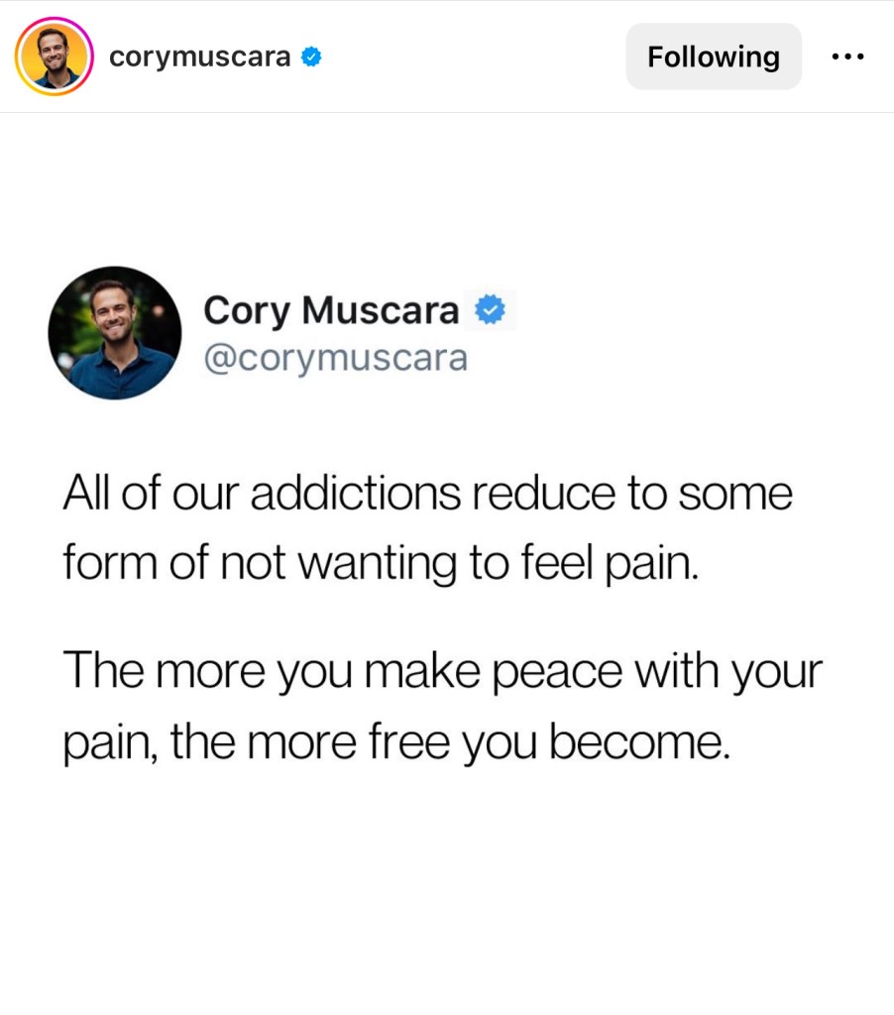The image size is (894, 1015).
Task: Click the Following button
Action: (714, 56)
